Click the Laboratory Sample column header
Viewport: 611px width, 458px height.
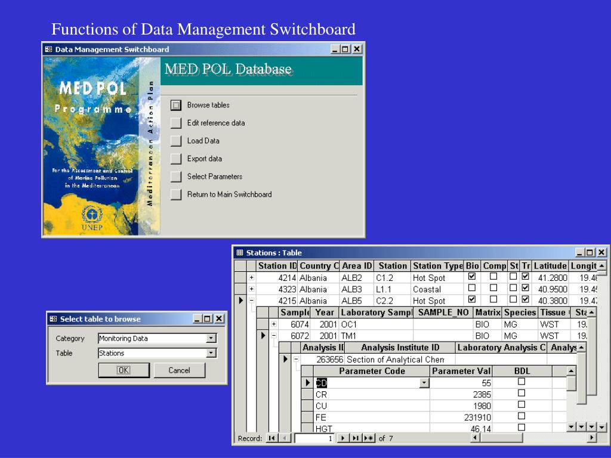tap(376, 312)
